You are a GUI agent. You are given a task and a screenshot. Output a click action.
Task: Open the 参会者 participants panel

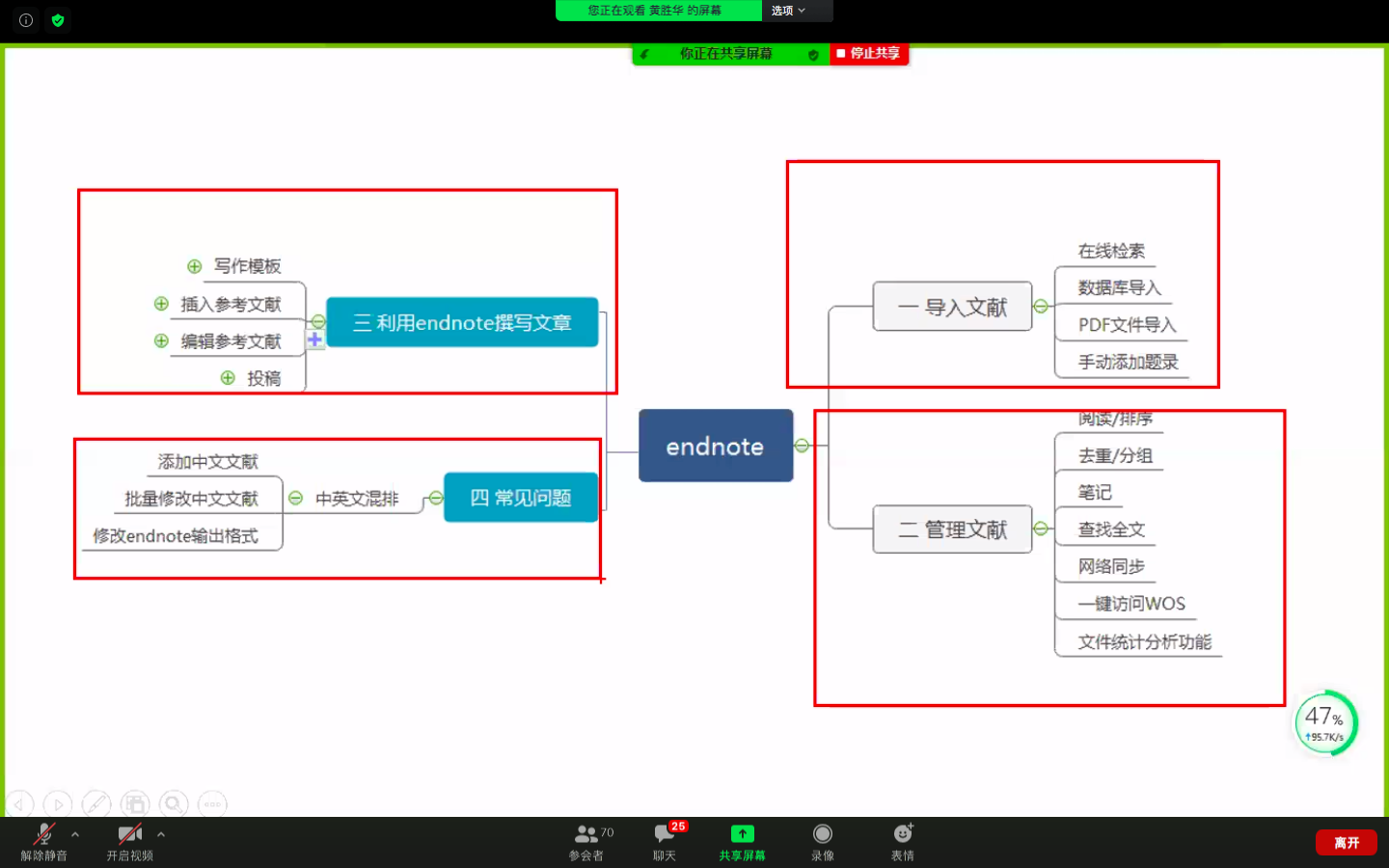587,842
